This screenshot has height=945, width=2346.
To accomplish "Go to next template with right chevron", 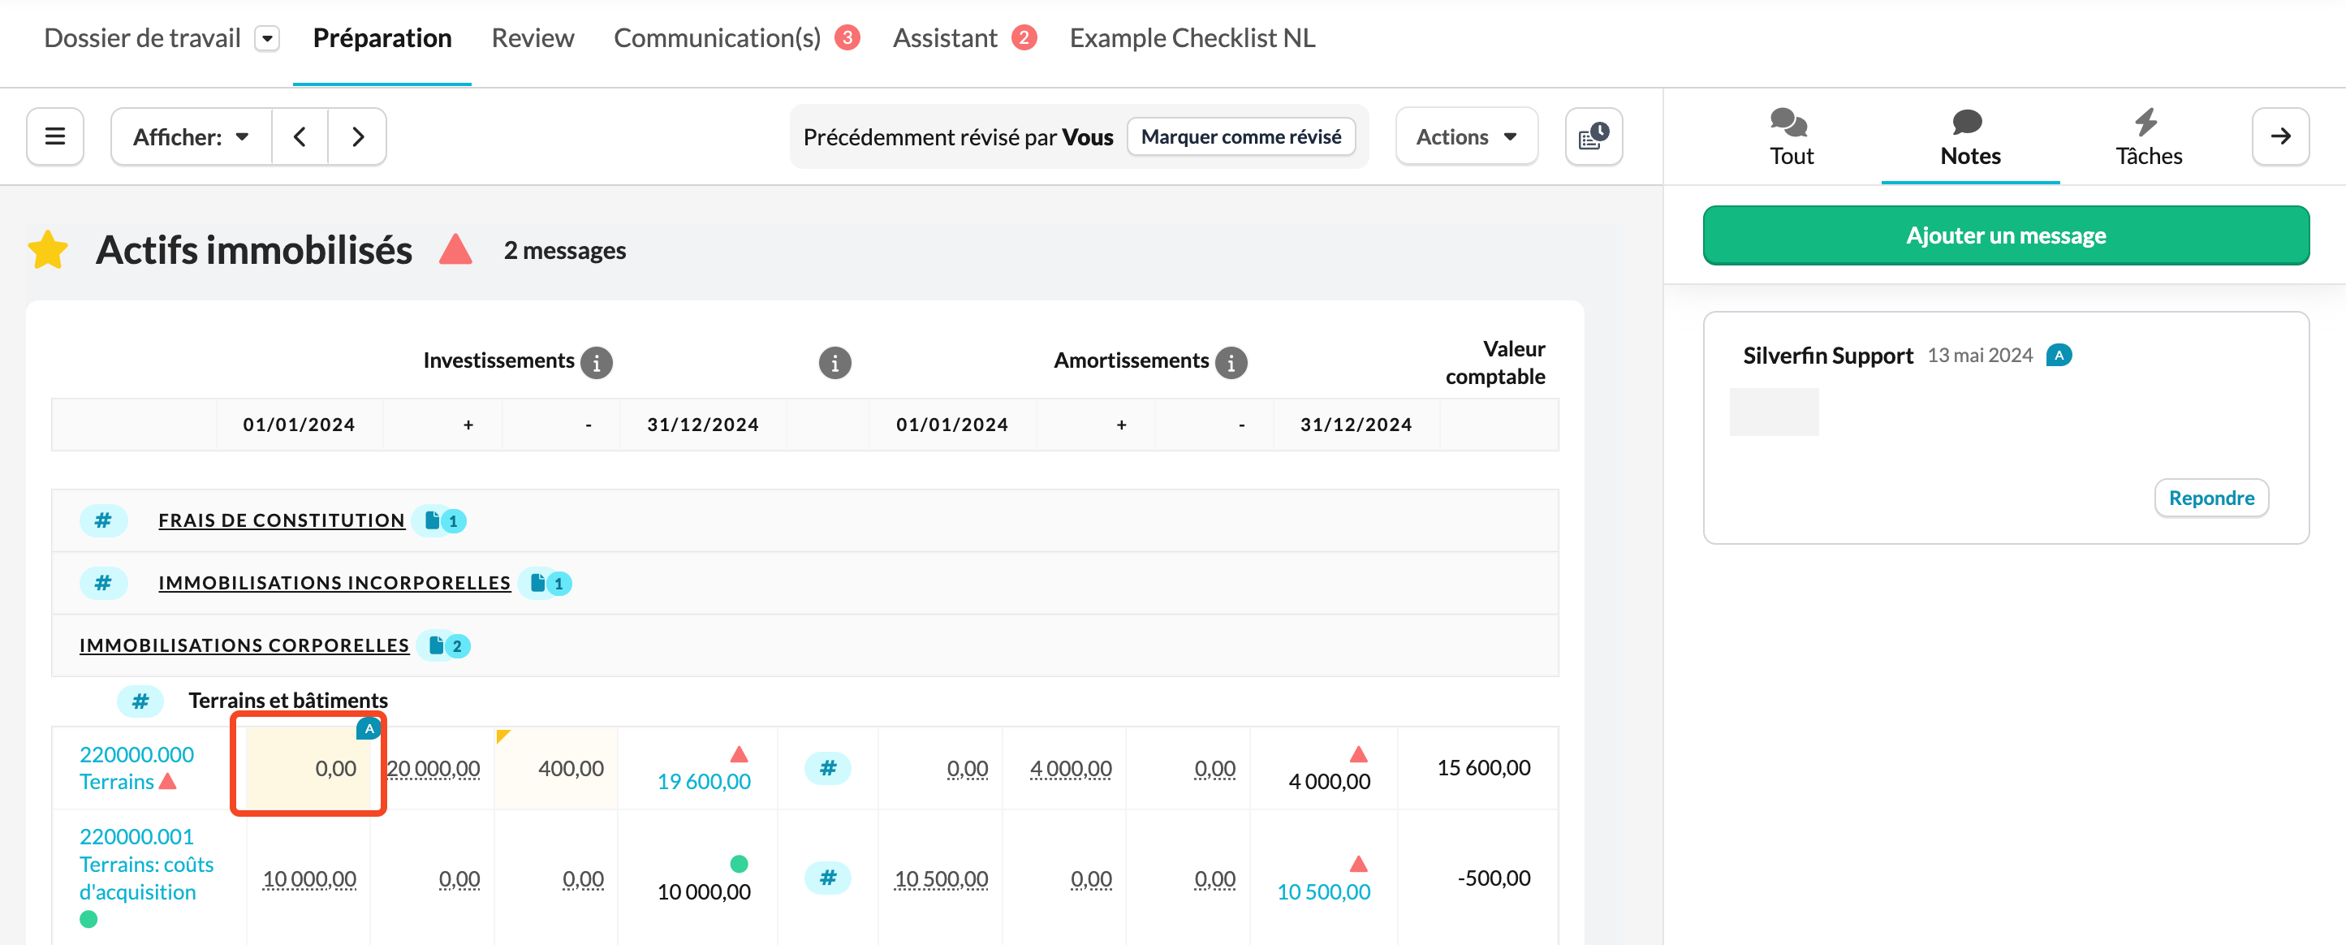I will 358,136.
